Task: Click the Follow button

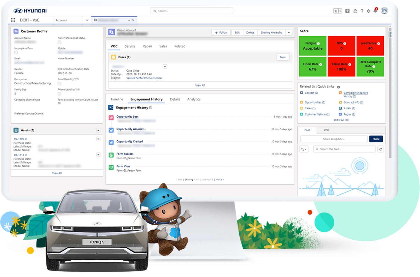Action: [221, 33]
